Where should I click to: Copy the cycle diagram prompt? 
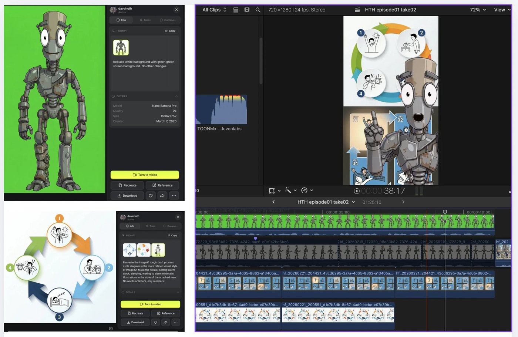point(173,235)
